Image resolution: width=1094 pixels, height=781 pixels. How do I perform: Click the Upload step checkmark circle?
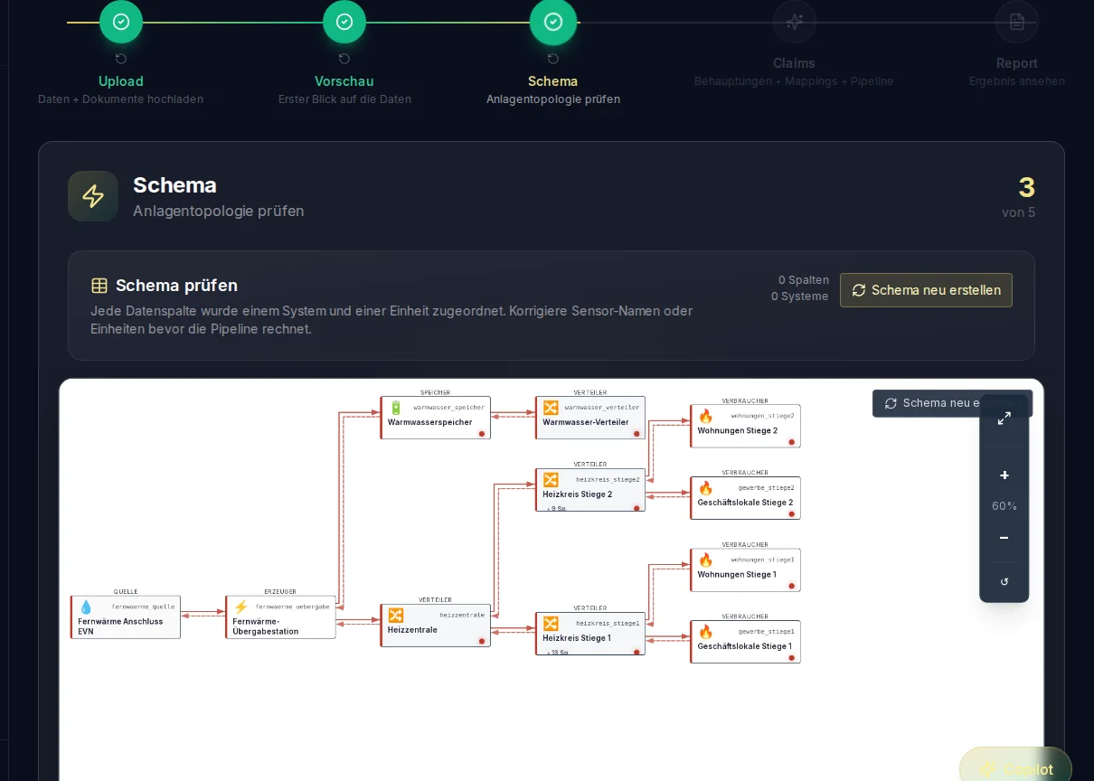click(x=121, y=22)
